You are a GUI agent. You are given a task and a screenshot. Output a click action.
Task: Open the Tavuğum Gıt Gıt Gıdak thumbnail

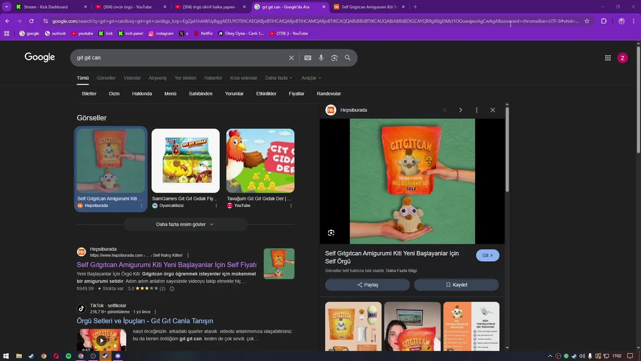(x=260, y=161)
